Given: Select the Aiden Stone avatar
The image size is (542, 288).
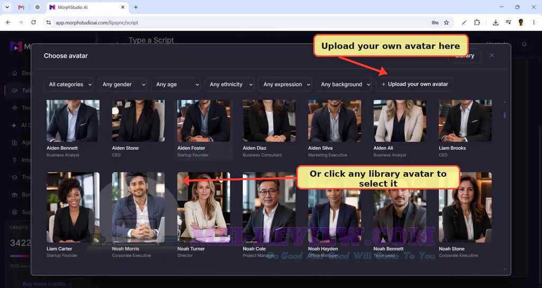Looking at the screenshot, I should tap(138, 121).
